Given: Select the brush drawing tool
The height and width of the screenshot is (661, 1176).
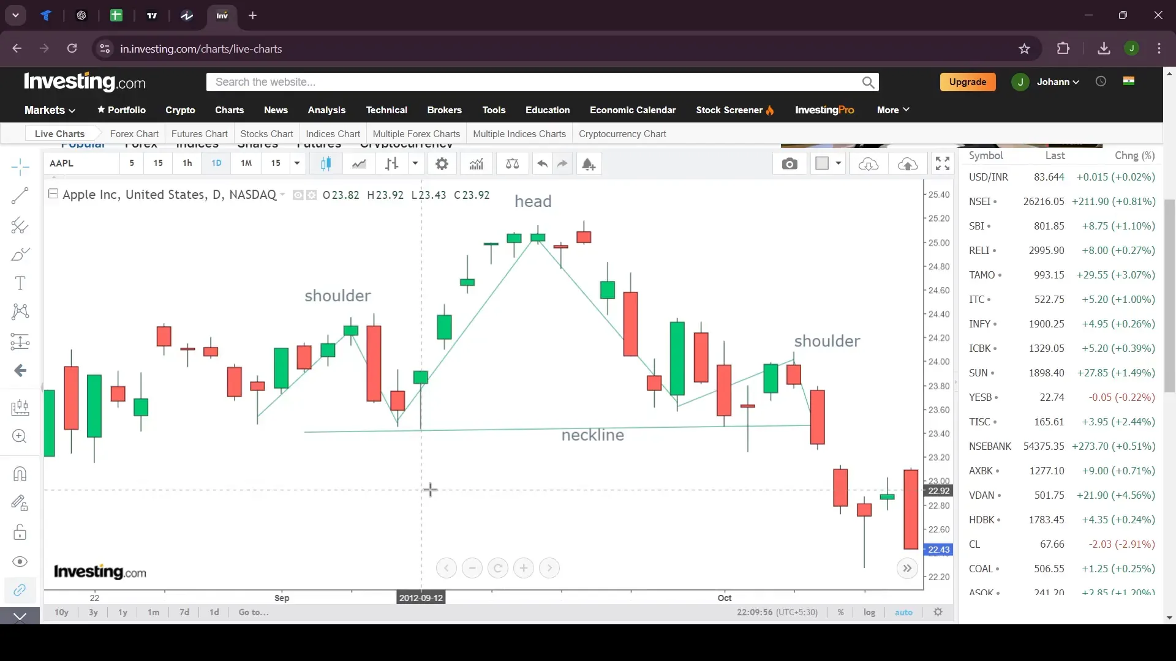Looking at the screenshot, I should [20, 254].
